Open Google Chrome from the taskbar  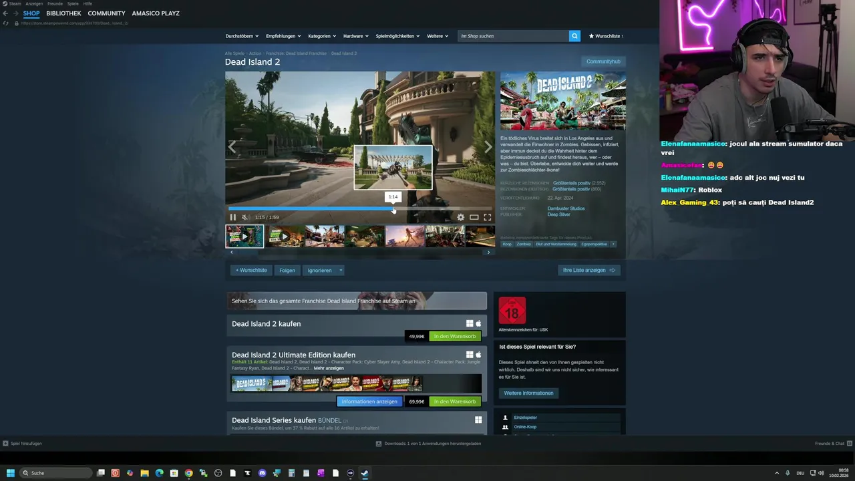point(189,473)
